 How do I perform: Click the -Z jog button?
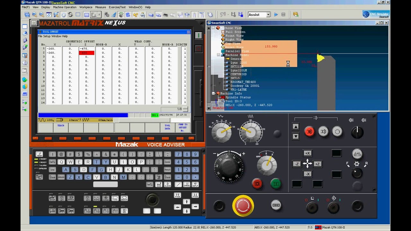click(297, 164)
